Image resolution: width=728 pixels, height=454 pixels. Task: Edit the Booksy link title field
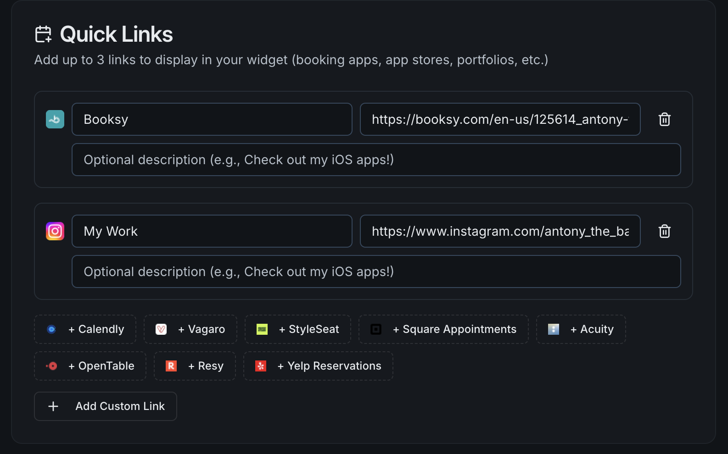(212, 119)
